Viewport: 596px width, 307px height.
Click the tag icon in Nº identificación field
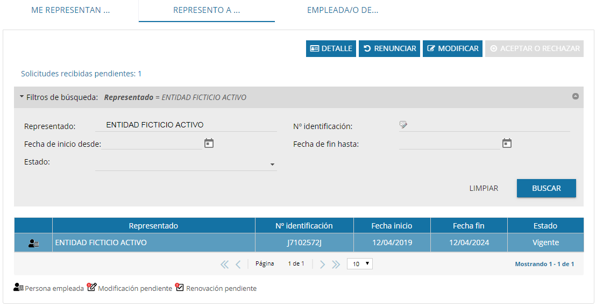point(403,125)
